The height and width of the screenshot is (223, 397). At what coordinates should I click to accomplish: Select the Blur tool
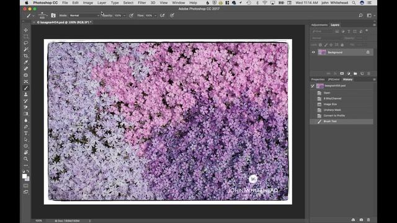click(26, 120)
